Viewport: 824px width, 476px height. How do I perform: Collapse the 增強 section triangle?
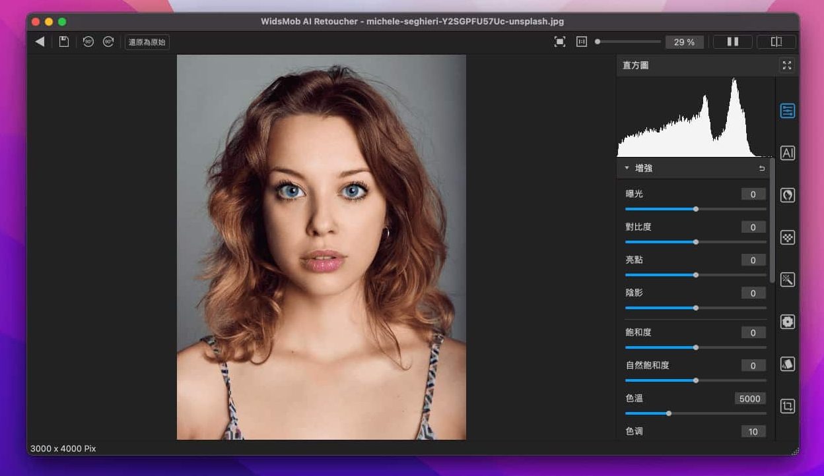click(x=627, y=168)
